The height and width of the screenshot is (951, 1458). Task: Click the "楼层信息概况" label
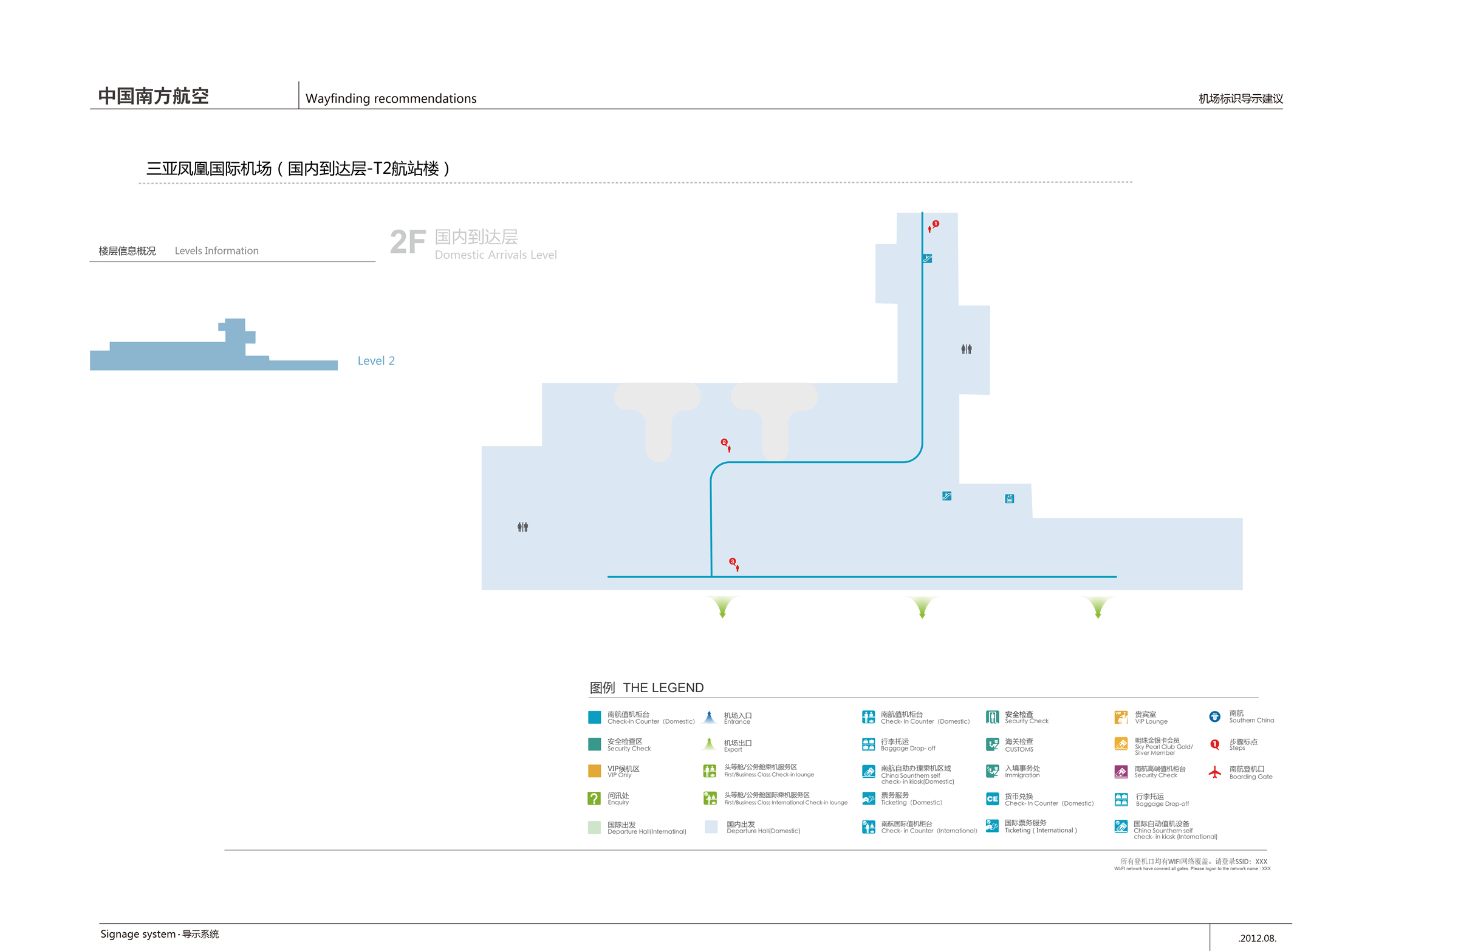(x=127, y=250)
